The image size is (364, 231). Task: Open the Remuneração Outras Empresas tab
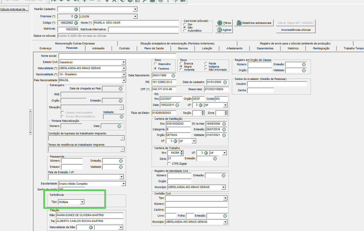tap(75, 43)
